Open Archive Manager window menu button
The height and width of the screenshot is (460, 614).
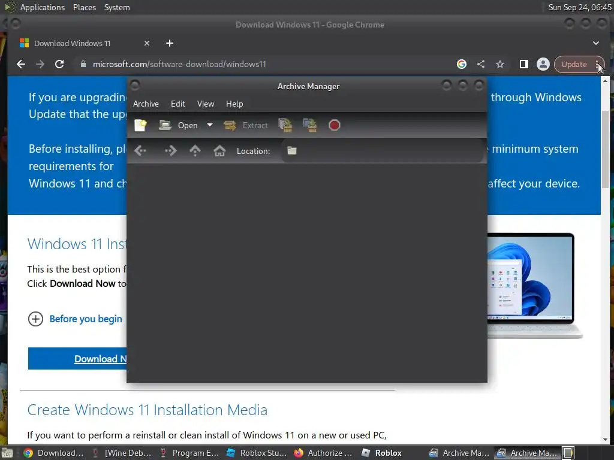[135, 85]
